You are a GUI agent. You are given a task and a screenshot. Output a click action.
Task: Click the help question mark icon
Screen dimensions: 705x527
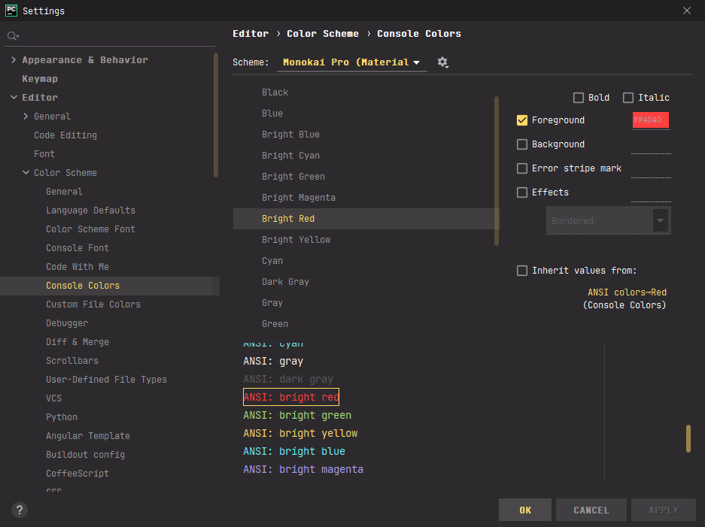click(x=20, y=510)
